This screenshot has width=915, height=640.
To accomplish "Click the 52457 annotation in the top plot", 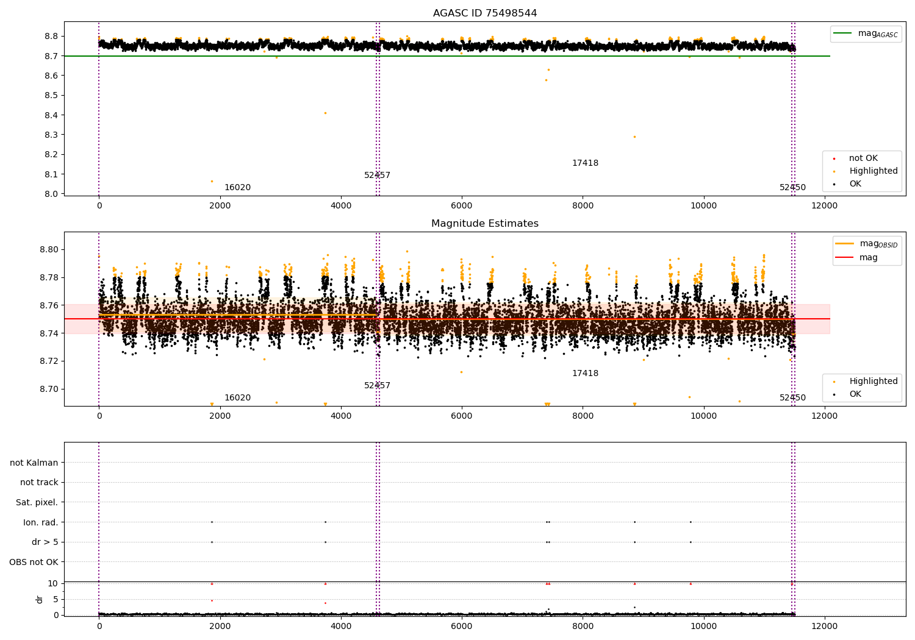I will pyautogui.click(x=377, y=176).
